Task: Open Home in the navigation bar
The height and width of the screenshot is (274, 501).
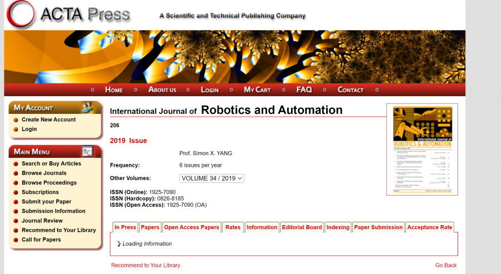Action: 114,89
